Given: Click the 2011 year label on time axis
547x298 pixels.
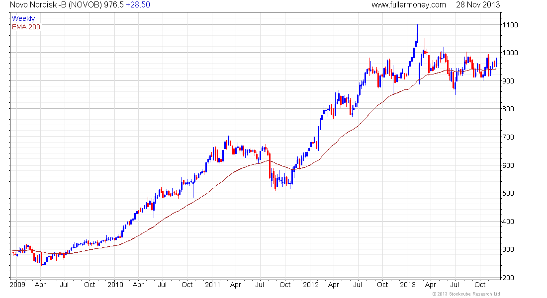Looking at the screenshot, I should click(x=212, y=285).
